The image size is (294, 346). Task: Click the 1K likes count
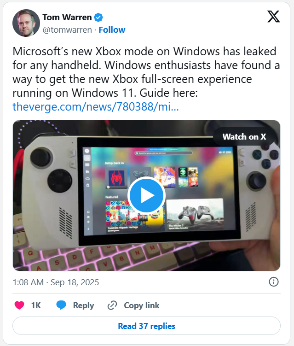click(x=36, y=305)
